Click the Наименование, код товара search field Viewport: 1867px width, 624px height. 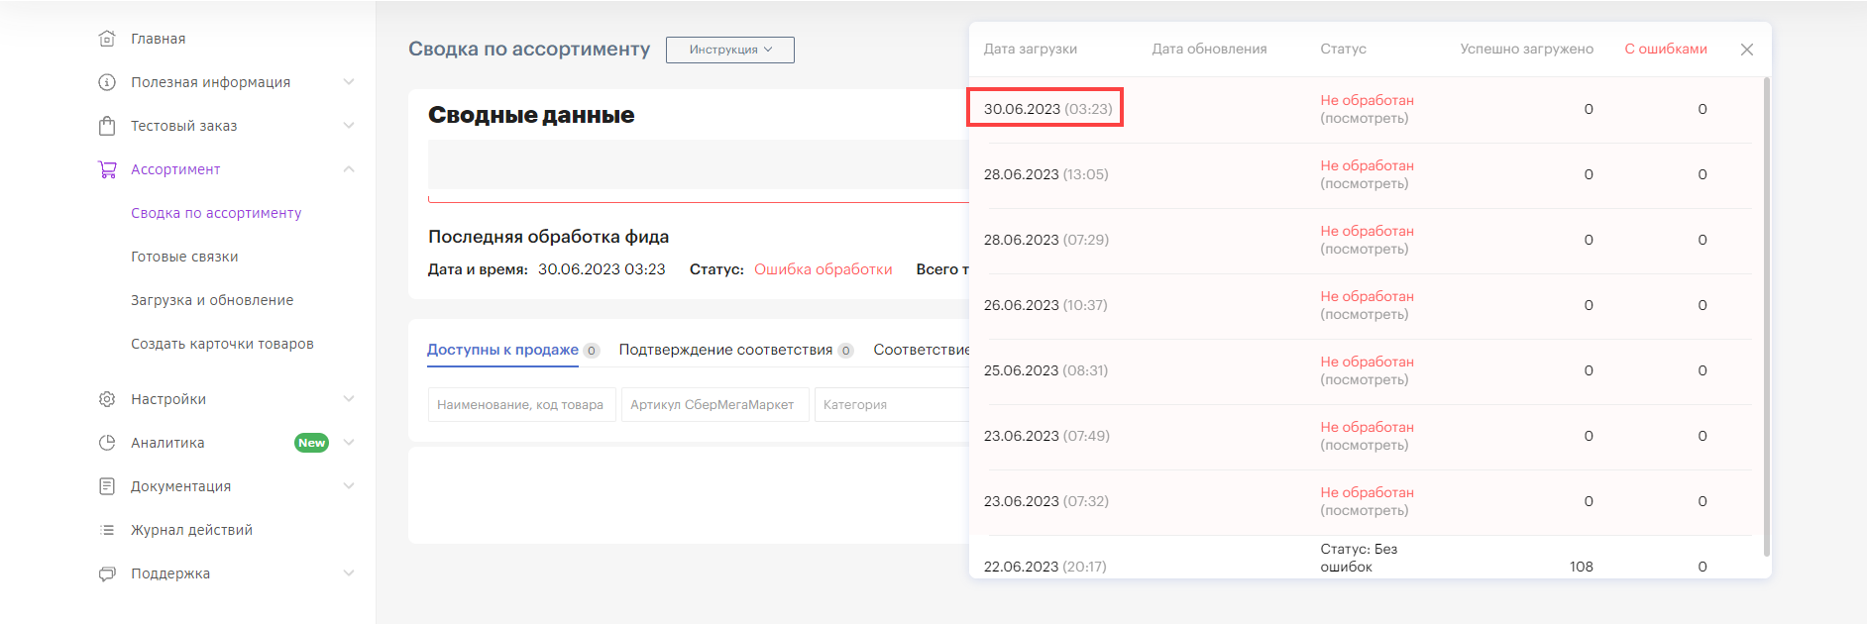point(521,405)
